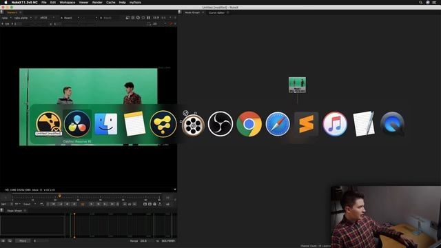This screenshot has width=441, height=248.
Task: Open the Viewer menu
Action: click(83, 2)
